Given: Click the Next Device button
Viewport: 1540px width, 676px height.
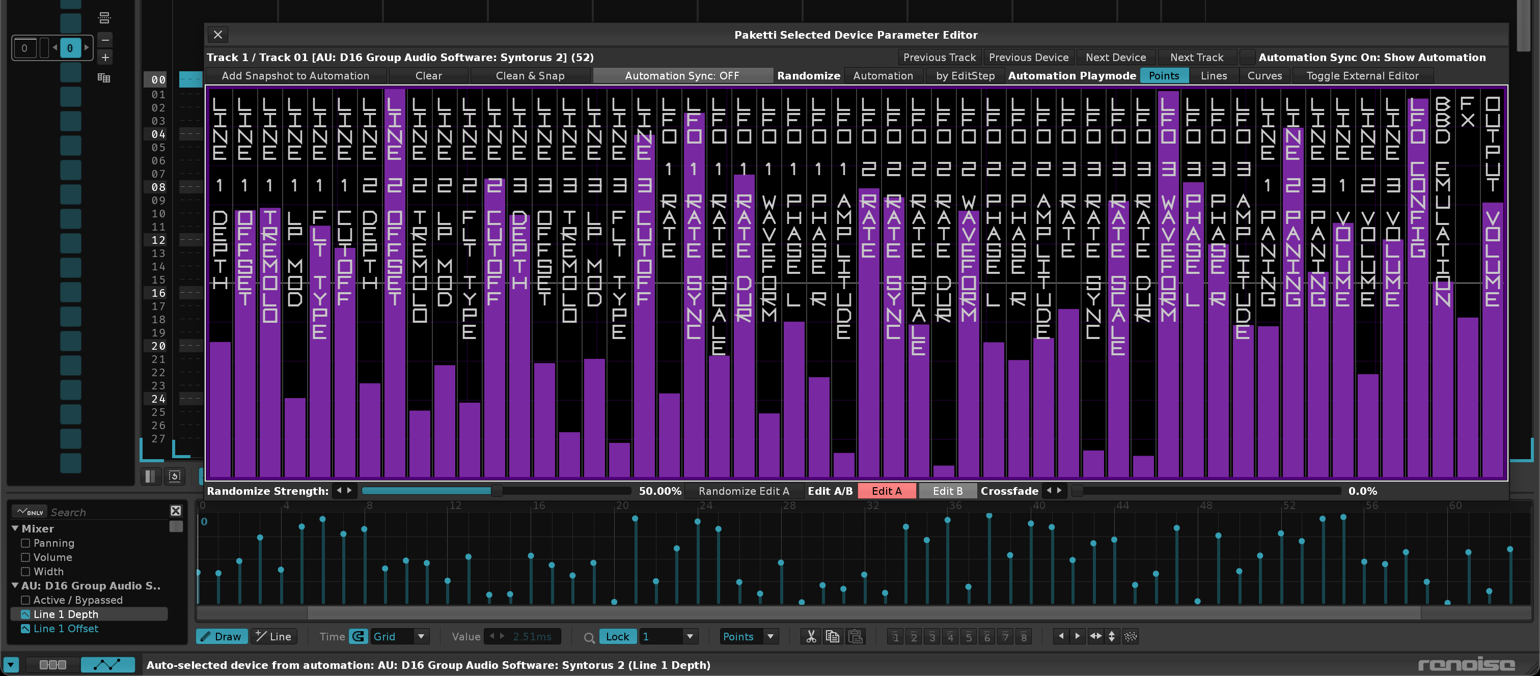Looking at the screenshot, I should click(x=1115, y=58).
